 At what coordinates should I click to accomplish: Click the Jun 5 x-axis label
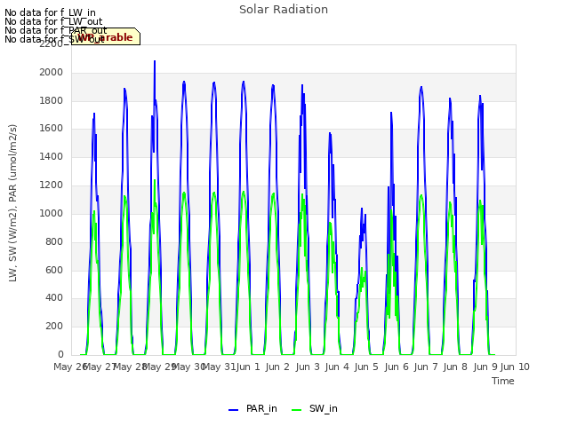point(366,367)
